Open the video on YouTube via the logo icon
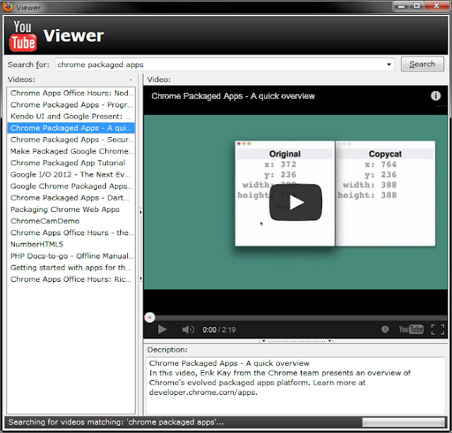This screenshot has width=452, height=433. tap(411, 329)
